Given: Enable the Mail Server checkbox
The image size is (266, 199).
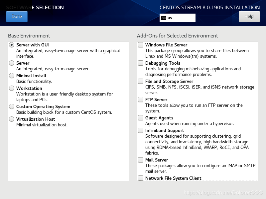Looking at the screenshot, I should (x=141, y=160).
